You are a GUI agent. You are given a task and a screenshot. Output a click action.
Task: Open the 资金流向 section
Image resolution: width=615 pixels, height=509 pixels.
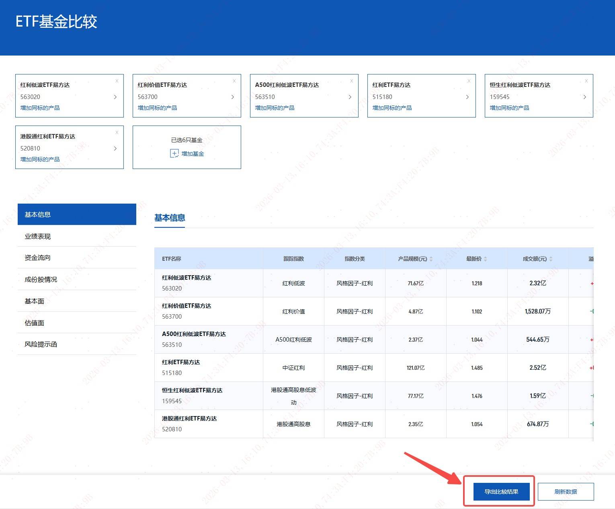click(38, 258)
